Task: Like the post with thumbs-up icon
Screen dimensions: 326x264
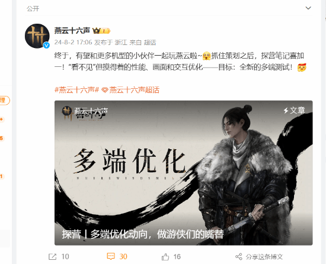Action: click(165, 257)
